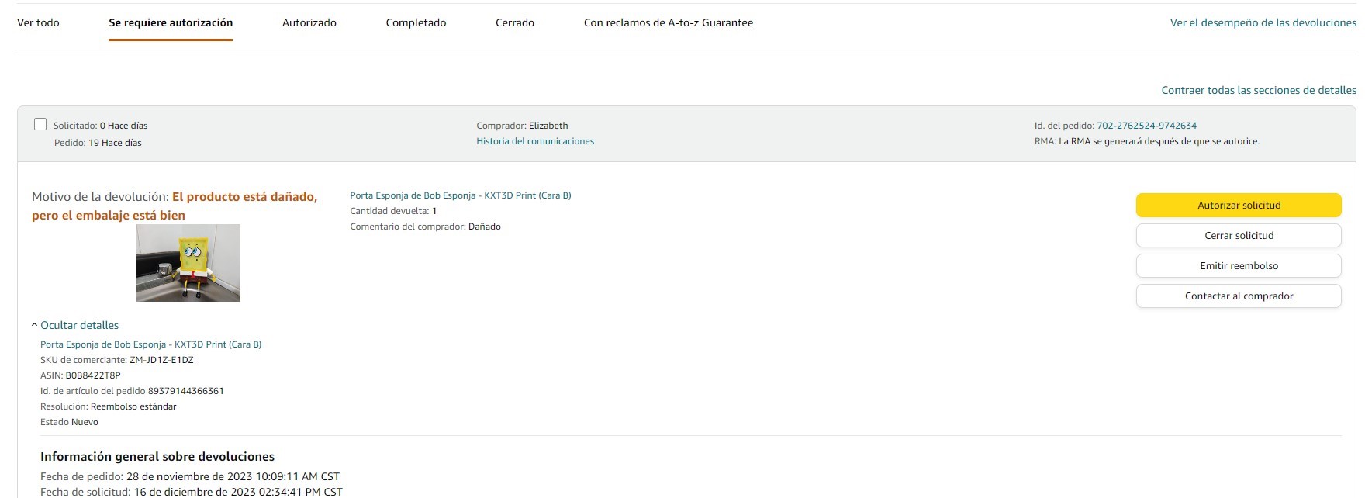The height and width of the screenshot is (498, 1365).
Task: Select the Se requiere autorización tab
Action: 171,22
